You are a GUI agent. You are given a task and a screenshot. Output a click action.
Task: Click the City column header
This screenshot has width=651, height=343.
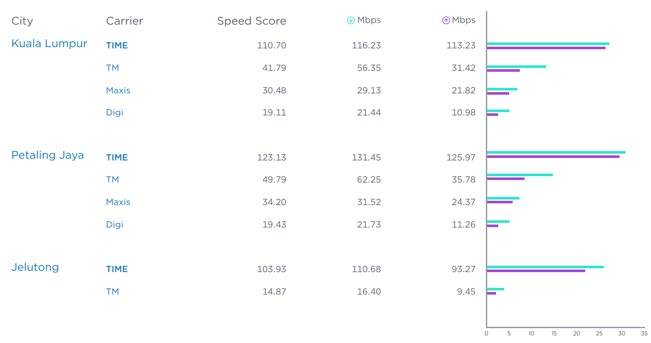(22, 21)
